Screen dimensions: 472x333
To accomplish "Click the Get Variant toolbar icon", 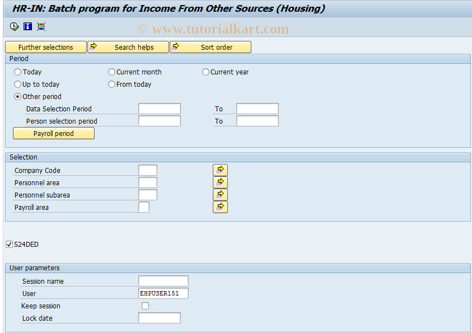I will click(41, 27).
